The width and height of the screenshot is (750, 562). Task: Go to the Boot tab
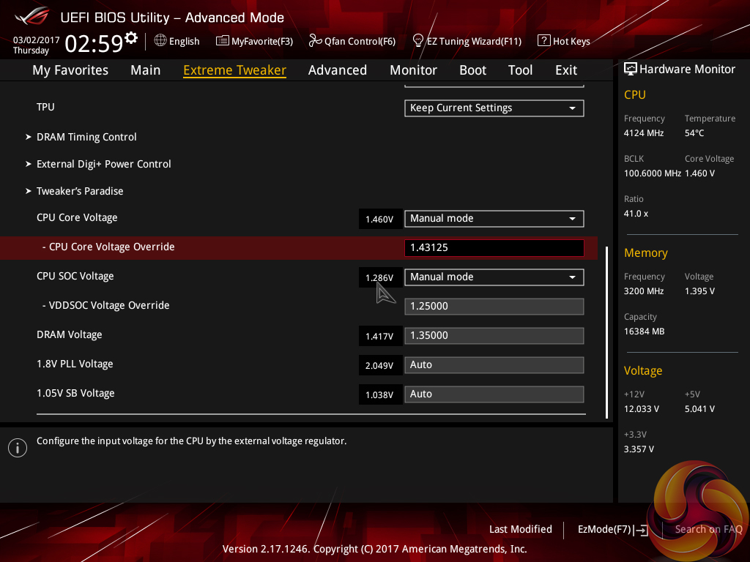point(472,70)
